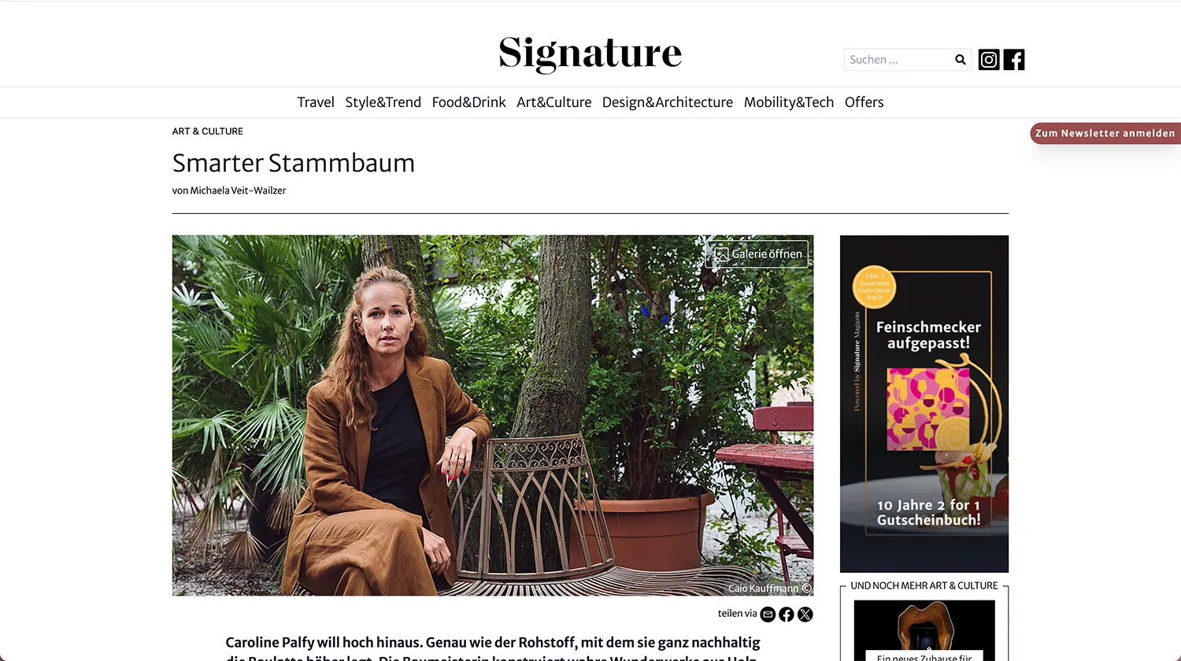The image size is (1181, 661).
Task: Open the Food&Drink section
Action: tap(469, 102)
